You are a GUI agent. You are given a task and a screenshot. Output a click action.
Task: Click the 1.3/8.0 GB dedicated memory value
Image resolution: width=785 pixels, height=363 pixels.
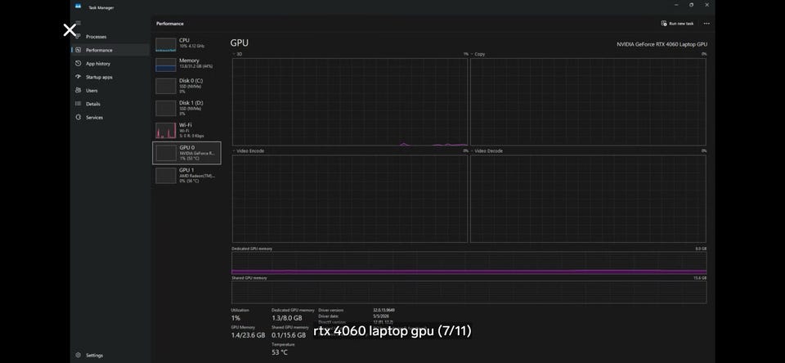pyautogui.click(x=287, y=318)
